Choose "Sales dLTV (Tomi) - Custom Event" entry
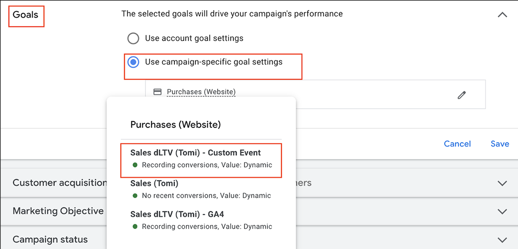 196,153
